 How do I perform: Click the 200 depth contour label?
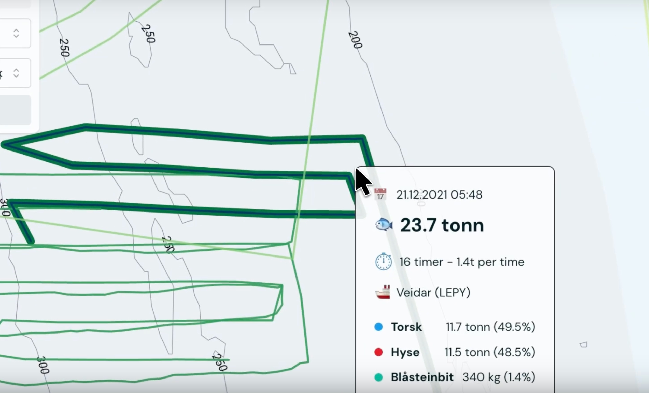click(355, 40)
